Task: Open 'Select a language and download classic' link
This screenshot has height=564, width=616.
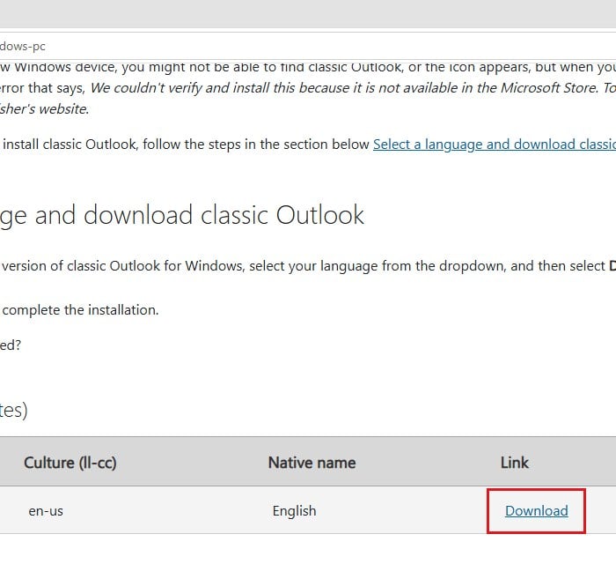Action: [495, 145]
